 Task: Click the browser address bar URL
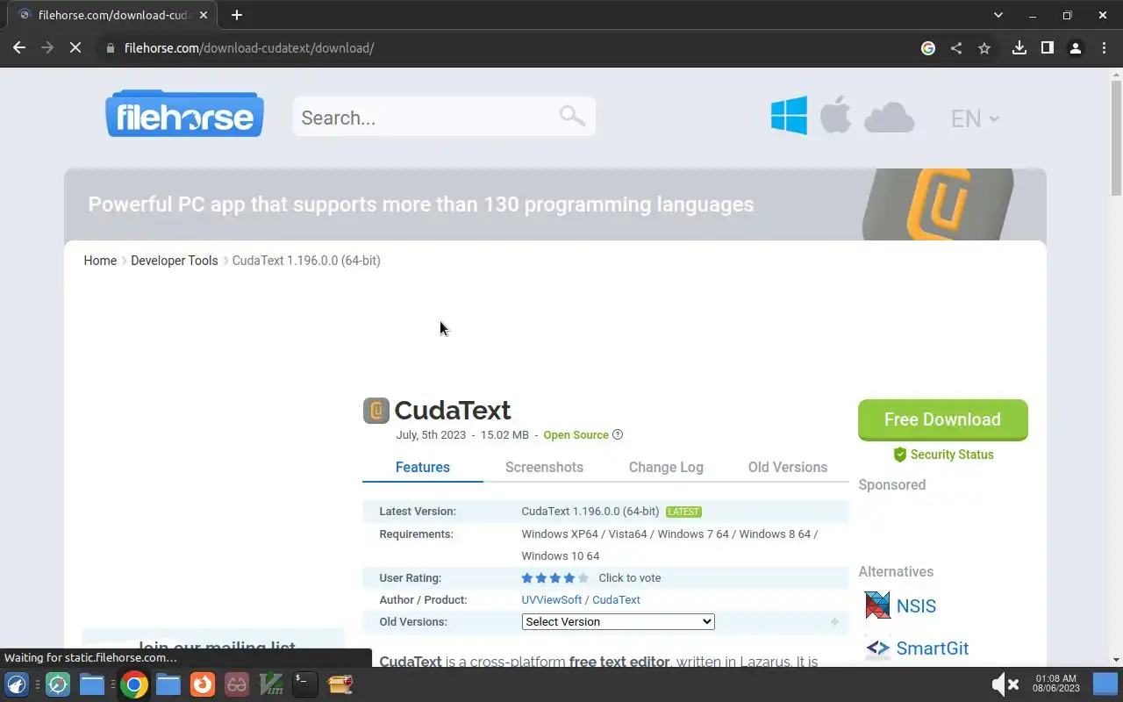pyautogui.click(x=249, y=48)
